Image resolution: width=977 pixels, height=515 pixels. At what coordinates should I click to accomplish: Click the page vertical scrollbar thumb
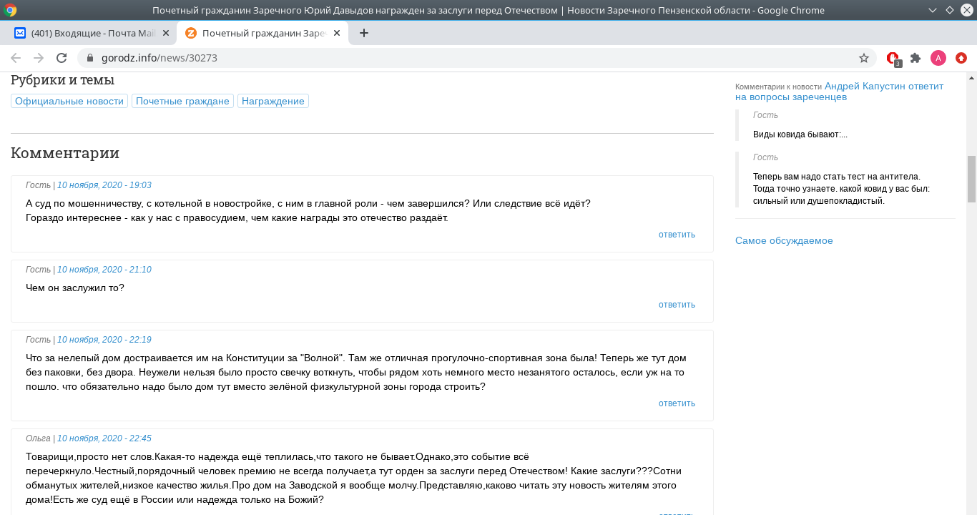[x=971, y=179]
